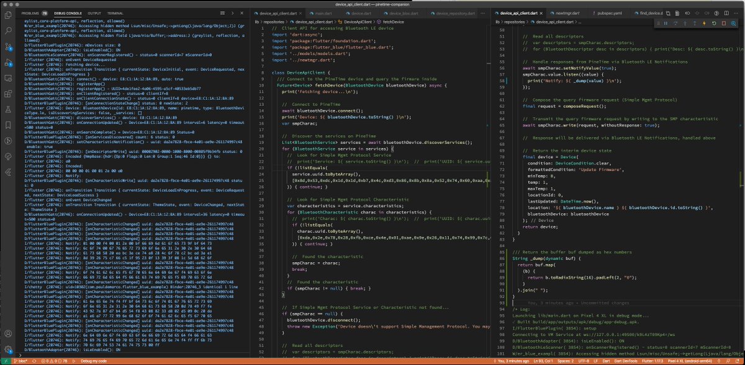Viewport: 745px width, 365px height.
Task: Change the language mode from Dart
Action: pos(606,361)
